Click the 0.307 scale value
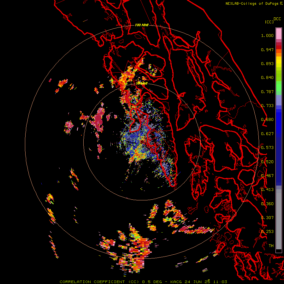 (x=267, y=218)
